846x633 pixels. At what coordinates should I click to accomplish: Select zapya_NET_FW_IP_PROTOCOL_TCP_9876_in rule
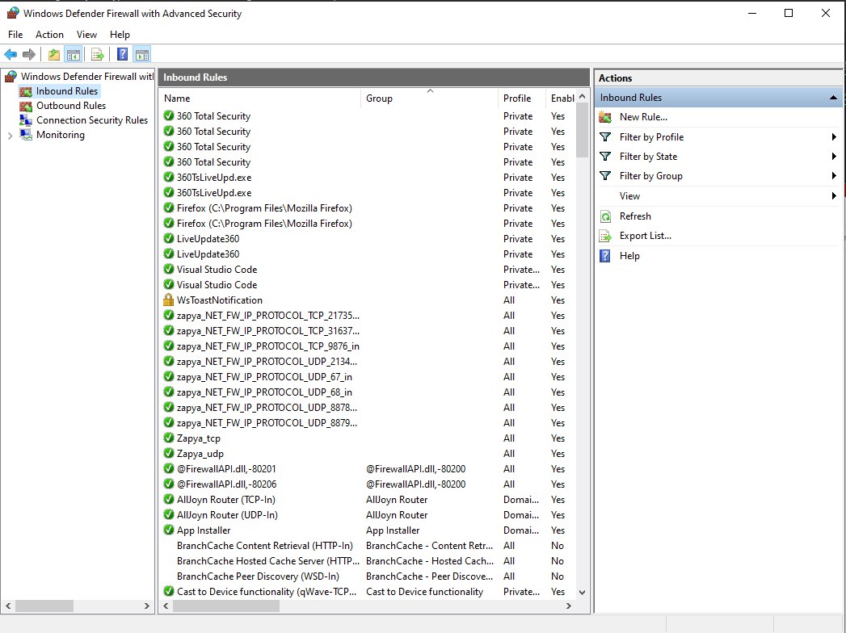click(x=268, y=346)
